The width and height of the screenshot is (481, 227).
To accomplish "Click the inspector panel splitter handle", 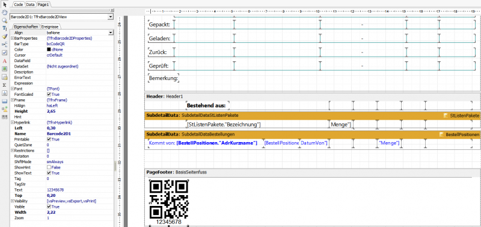I will point(116,166).
